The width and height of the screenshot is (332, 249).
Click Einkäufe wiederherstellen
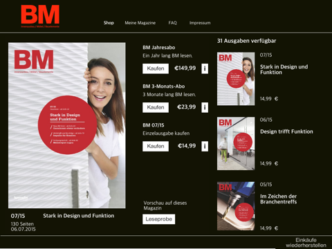tap(306, 243)
